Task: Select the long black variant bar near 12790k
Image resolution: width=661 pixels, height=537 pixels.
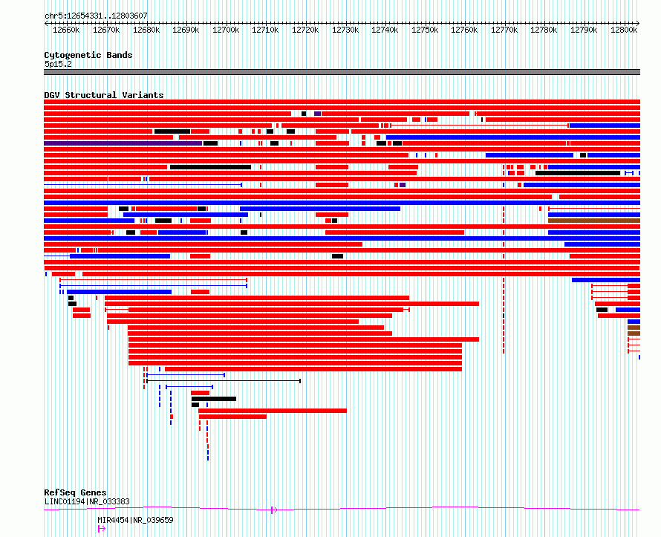Action: click(578, 173)
